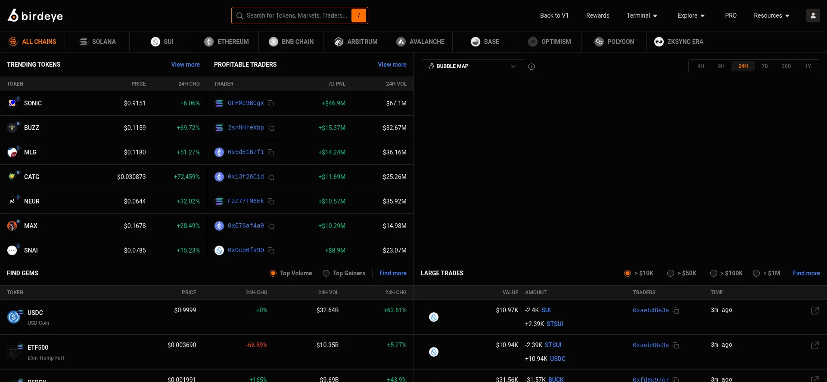The image size is (827, 382).
Task: Open the user account icon
Action: tap(813, 15)
